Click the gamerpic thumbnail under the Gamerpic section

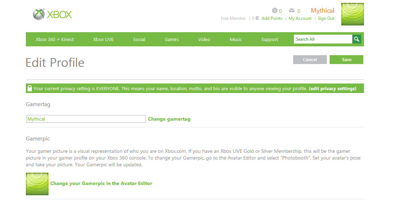pos(37,184)
